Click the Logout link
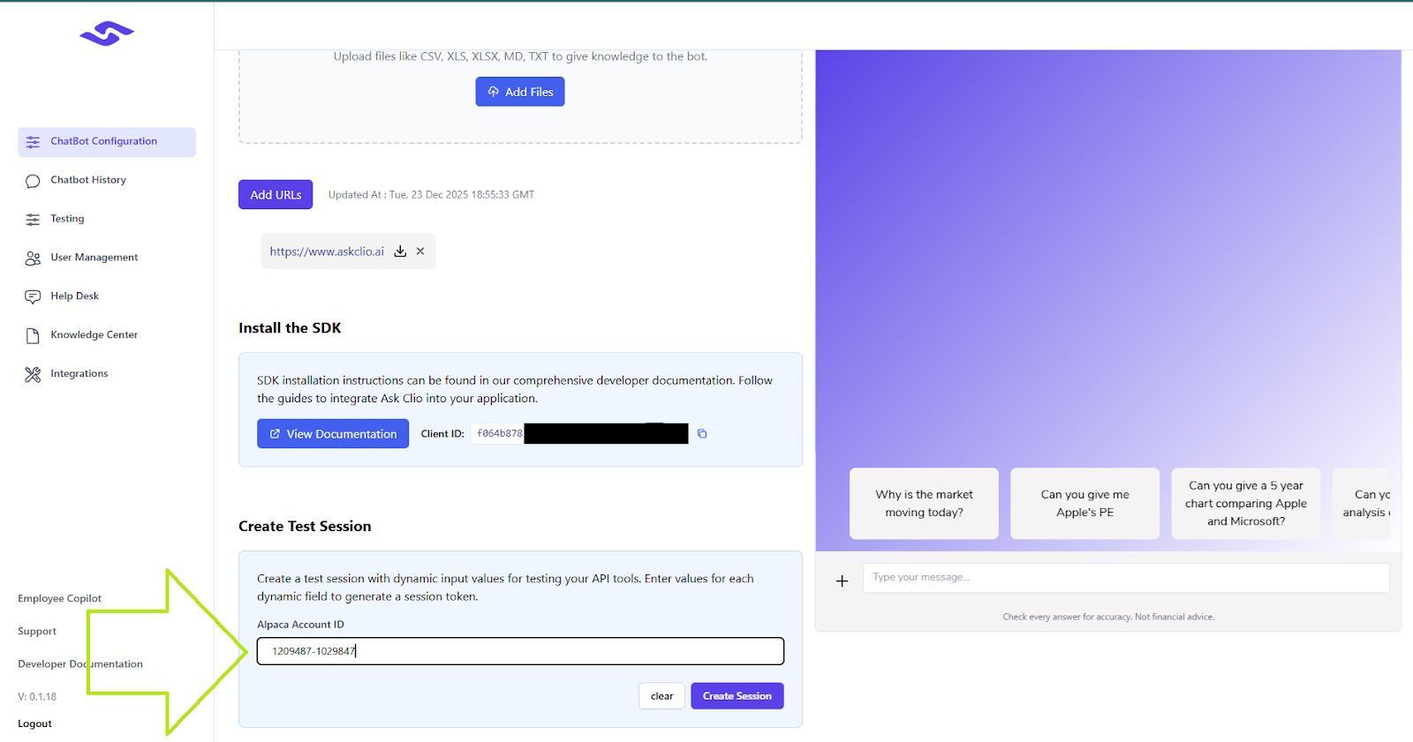This screenshot has width=1413, height=742. [x=35, y=723]
